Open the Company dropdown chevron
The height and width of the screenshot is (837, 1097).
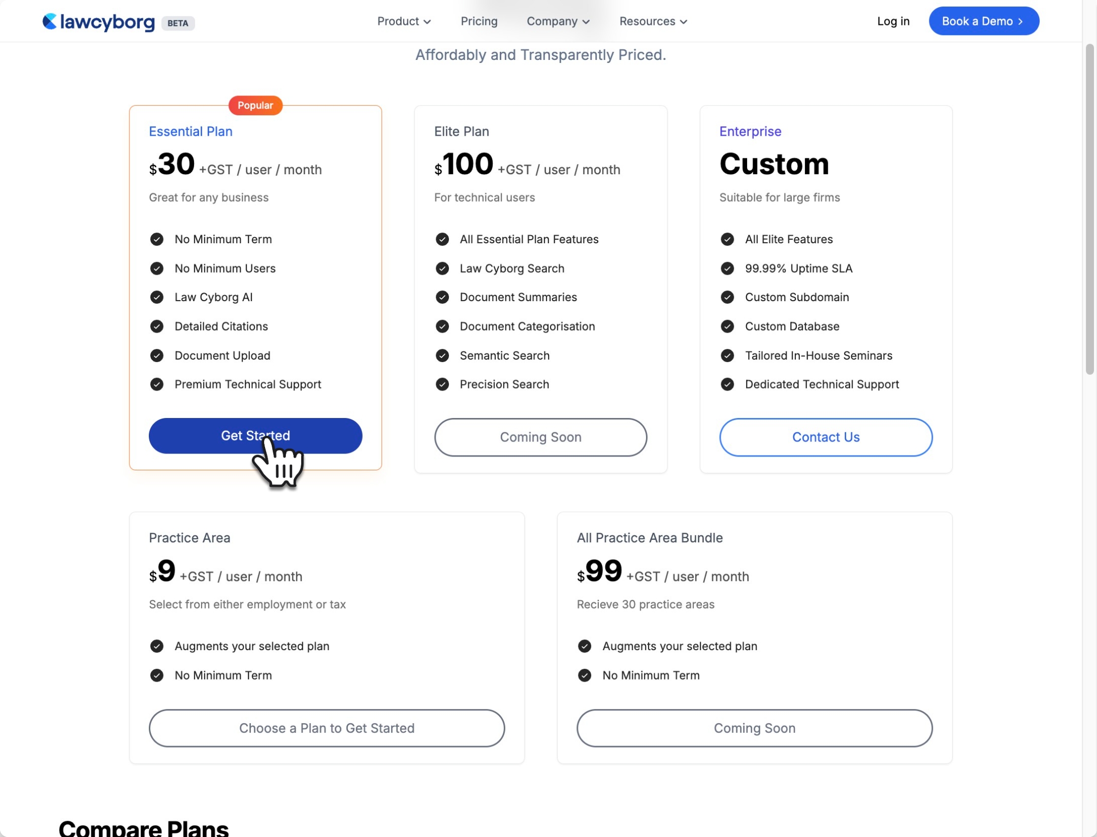(586, 22)
